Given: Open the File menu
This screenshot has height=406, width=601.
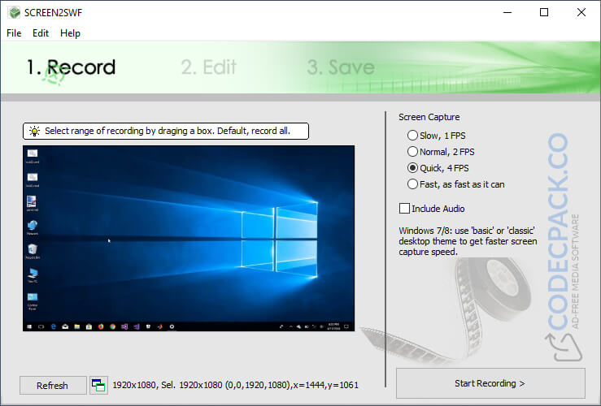Looking at the screenshot, I should [x=14, y=33].
